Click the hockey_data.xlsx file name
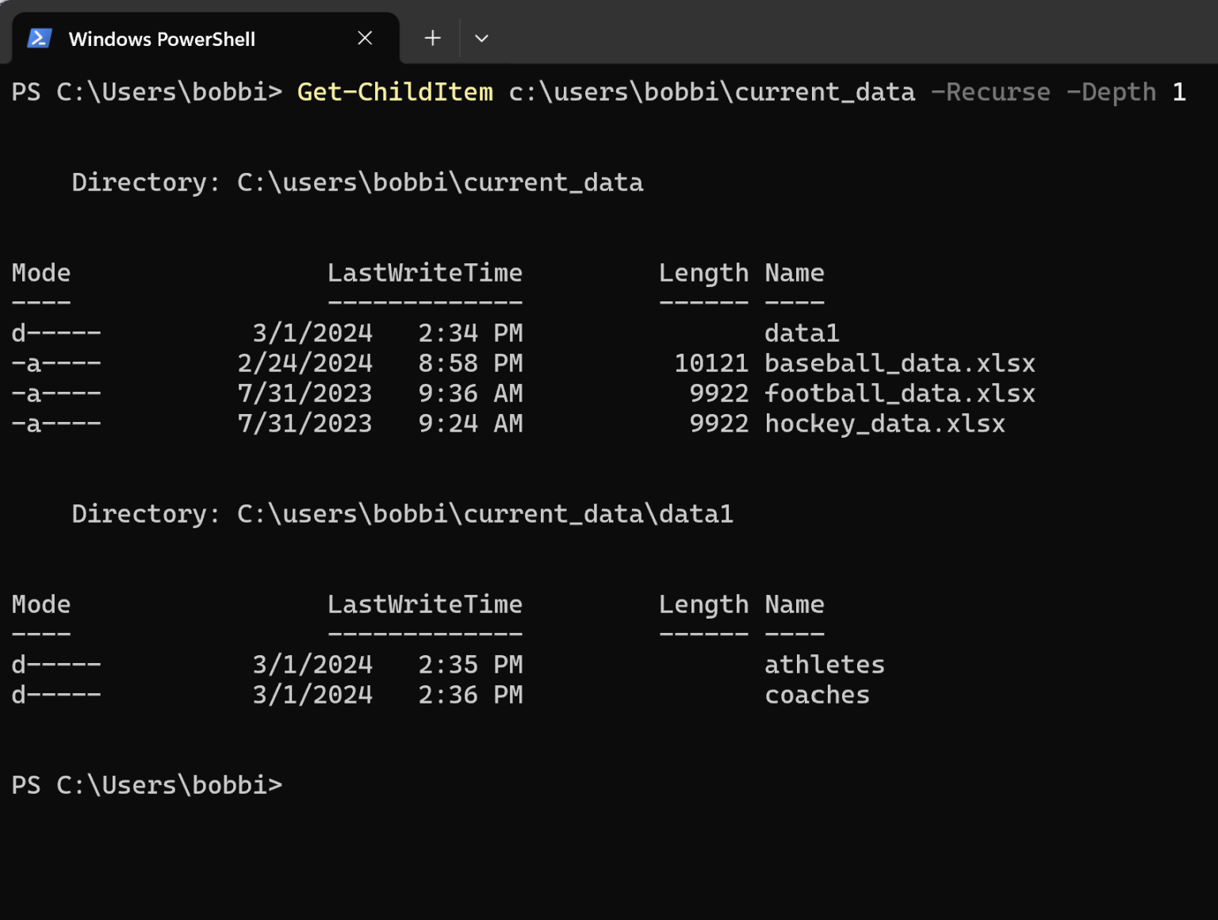This screenshot has height=920, width=1218. 884,424
